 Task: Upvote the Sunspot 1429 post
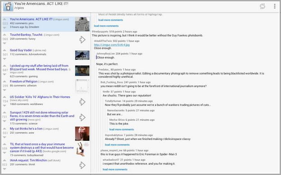pyautogui.click(x=5, y=113)
